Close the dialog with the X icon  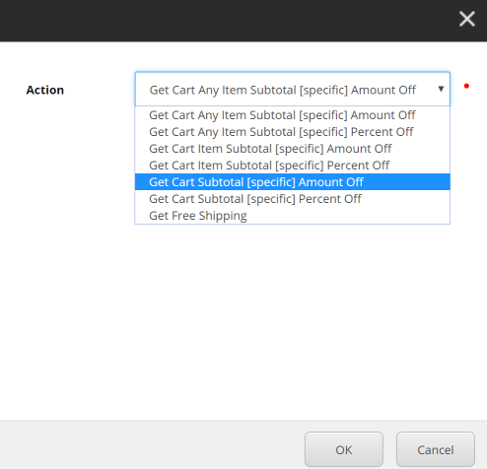pyautogui.click(x=466, y=19)
